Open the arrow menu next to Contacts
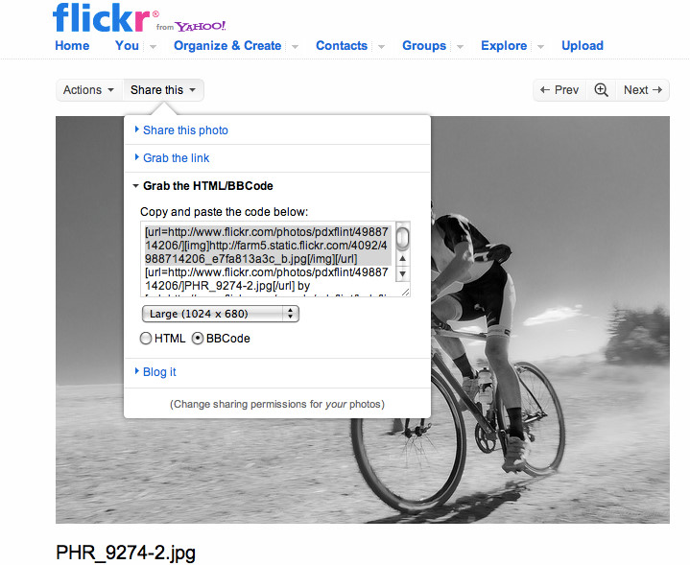The image size is (690, 565). 381,46
